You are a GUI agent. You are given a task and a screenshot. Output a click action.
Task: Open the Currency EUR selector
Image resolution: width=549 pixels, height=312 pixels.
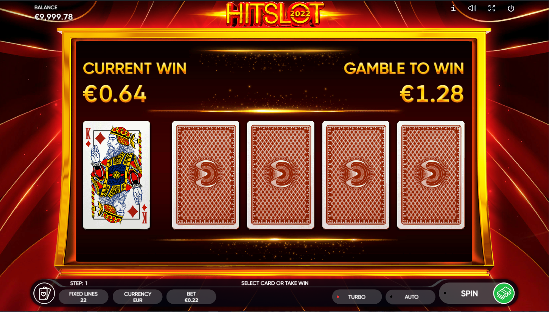tap(138, 297)
